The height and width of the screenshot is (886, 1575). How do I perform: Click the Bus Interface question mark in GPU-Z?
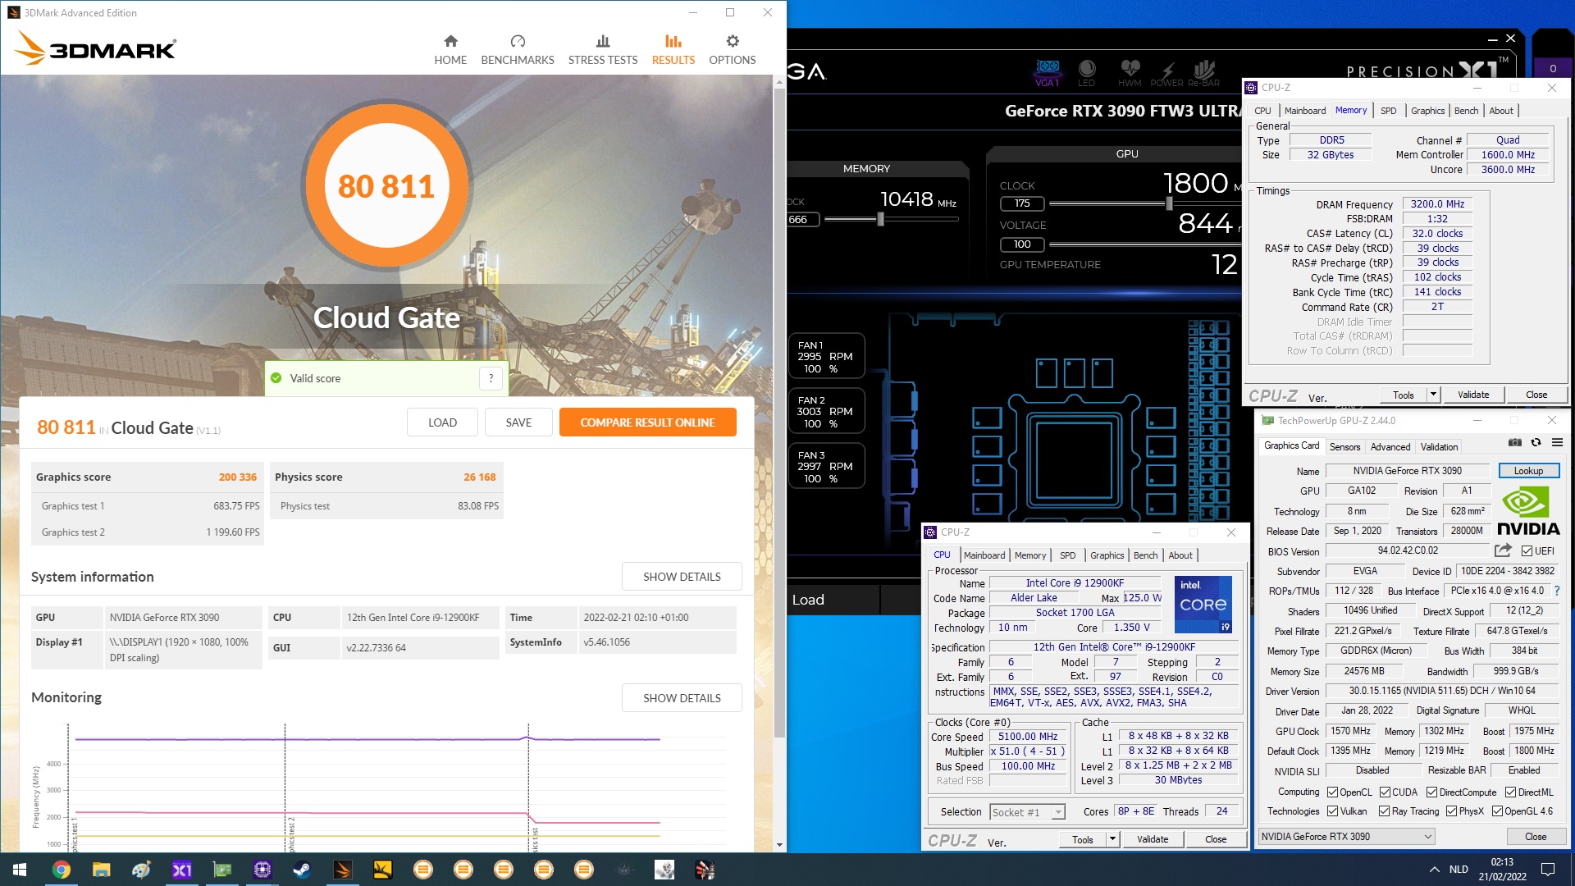pyautogui.click(x=1557, y=591)
